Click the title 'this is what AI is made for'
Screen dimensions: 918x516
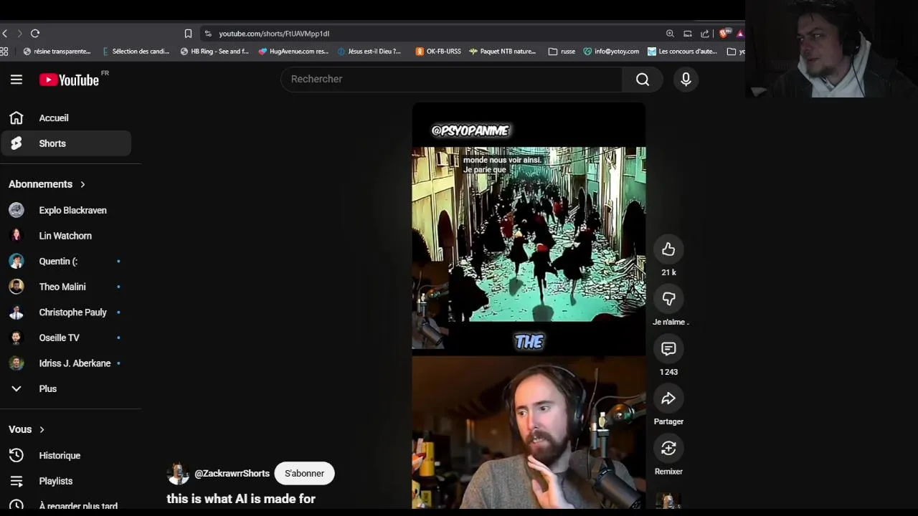(x=241, y=499)
